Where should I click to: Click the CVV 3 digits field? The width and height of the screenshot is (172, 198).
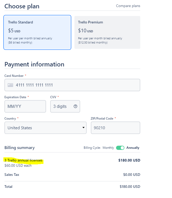[65, 106]
